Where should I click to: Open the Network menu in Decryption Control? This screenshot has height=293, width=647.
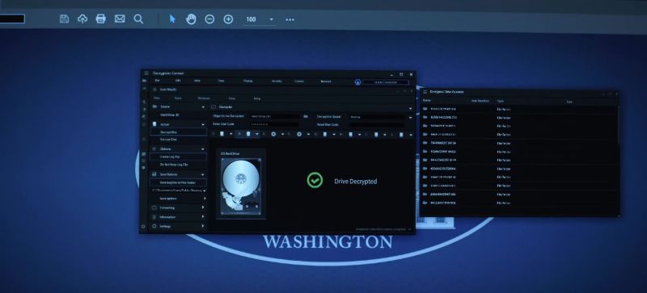click(326, 82)
